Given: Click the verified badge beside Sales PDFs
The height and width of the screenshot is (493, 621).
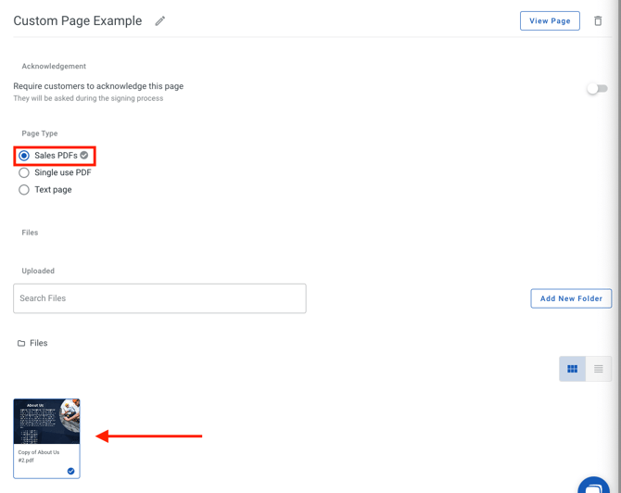Looking at the screenshot, I should pyautogui.click(x=84, y=156).
